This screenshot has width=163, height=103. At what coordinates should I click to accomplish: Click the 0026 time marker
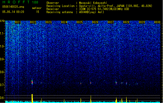95,22
